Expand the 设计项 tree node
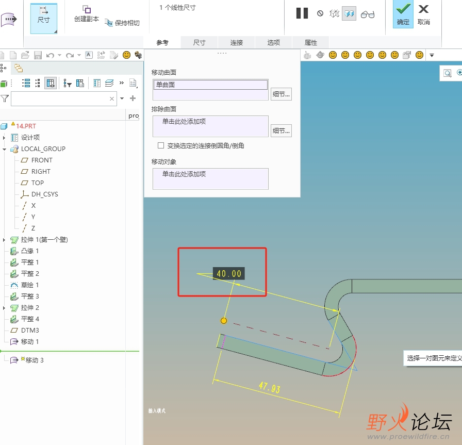Screen dimensions: 462x445 (4, 138)
